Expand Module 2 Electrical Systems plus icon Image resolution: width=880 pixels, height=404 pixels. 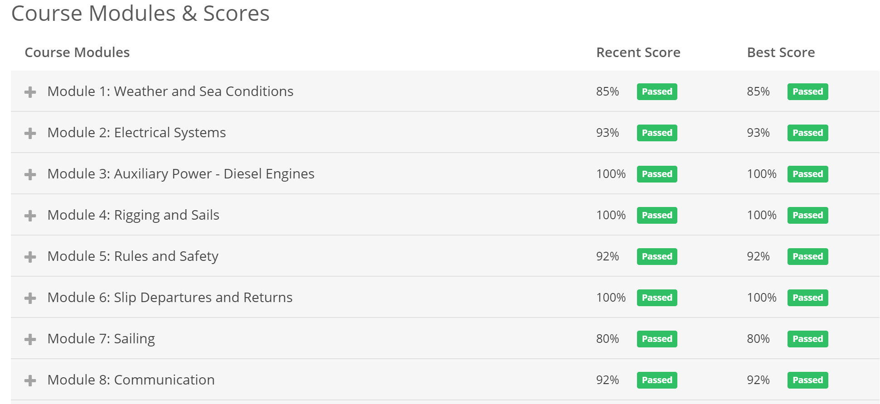tap(30, 133)
